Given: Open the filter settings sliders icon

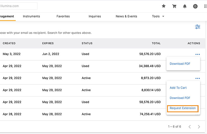Looking at the screenshot, I should (198, 27).
